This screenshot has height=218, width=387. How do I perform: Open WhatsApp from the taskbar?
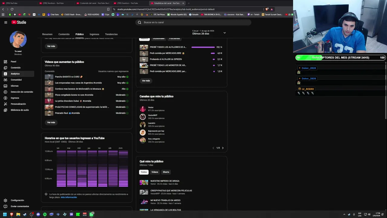click(x=91, y=214)
